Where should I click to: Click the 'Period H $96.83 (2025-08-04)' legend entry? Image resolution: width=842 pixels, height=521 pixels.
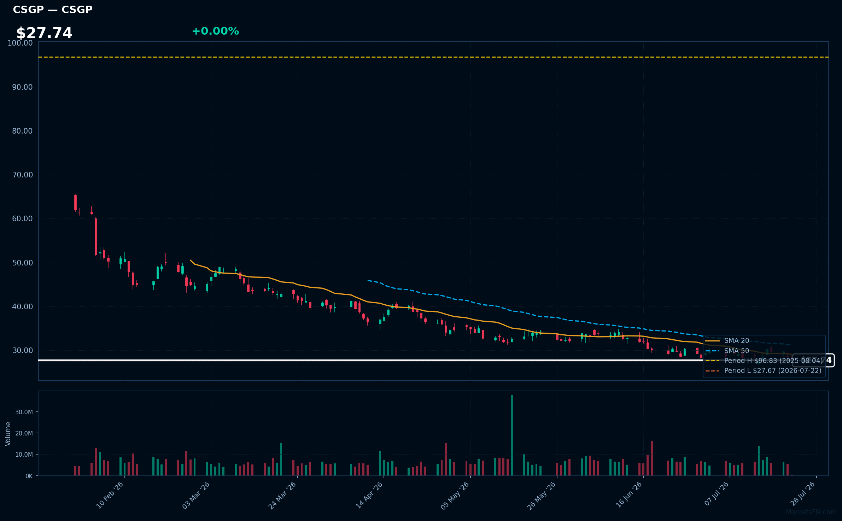773,361
